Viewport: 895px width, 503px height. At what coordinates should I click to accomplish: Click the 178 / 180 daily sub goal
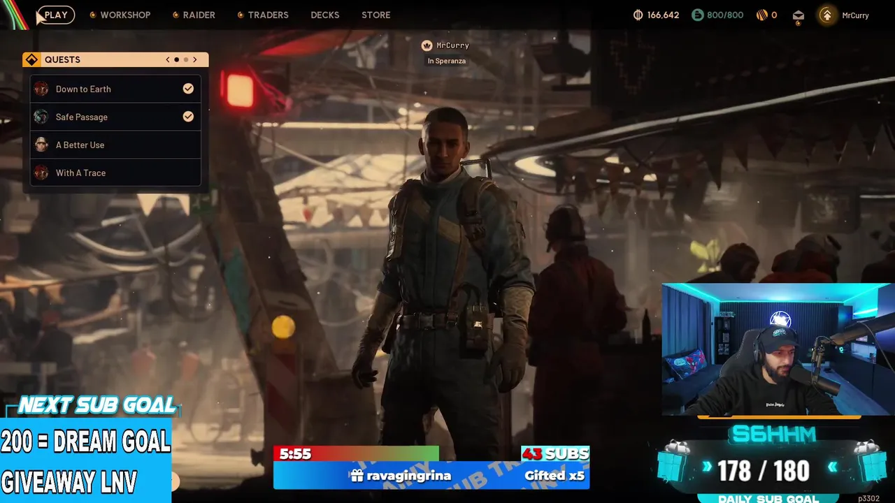[x=763, y=471]
